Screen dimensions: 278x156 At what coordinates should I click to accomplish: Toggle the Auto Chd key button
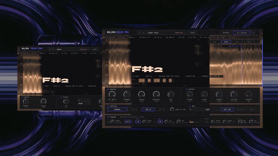coord(227,109)
